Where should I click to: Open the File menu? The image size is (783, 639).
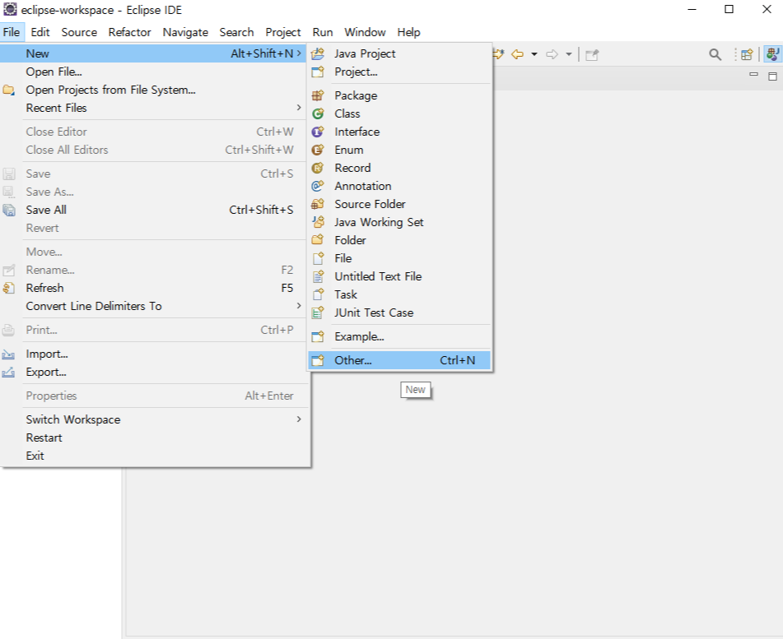[11, 32]
